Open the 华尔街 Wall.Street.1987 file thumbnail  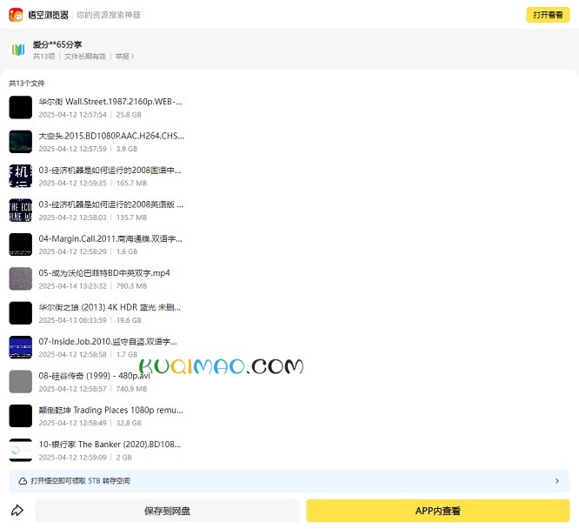[21, 107]
